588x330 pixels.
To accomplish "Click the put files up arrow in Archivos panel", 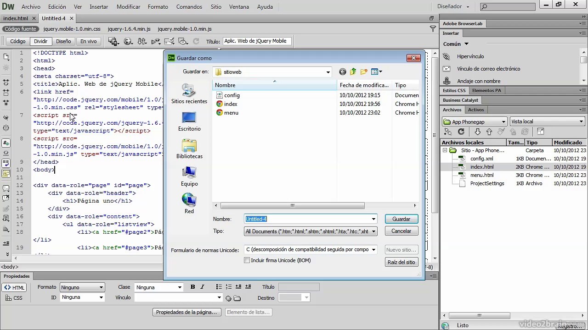I will (x=489, y=132).
